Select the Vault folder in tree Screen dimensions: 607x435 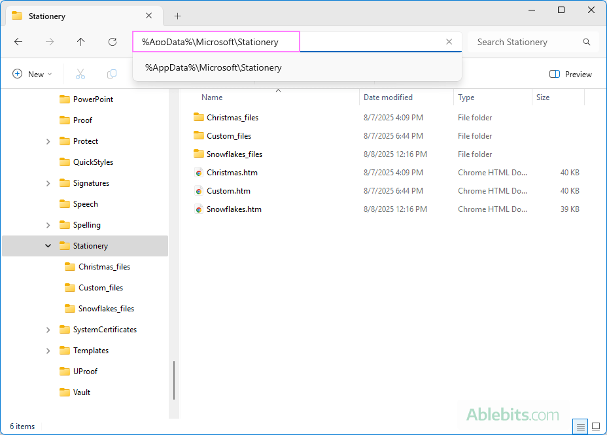(82, 392)
